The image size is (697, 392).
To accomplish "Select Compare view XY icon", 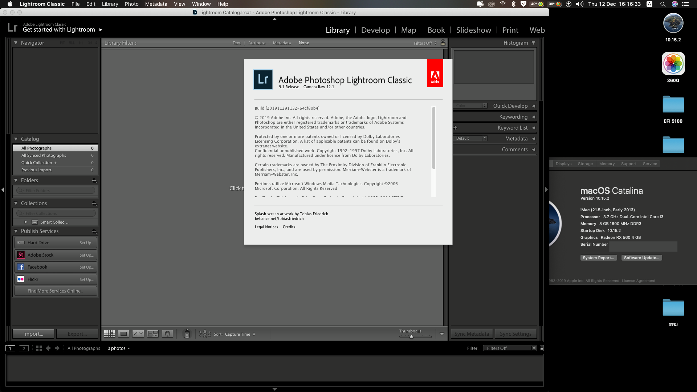I will coord(138,334).
